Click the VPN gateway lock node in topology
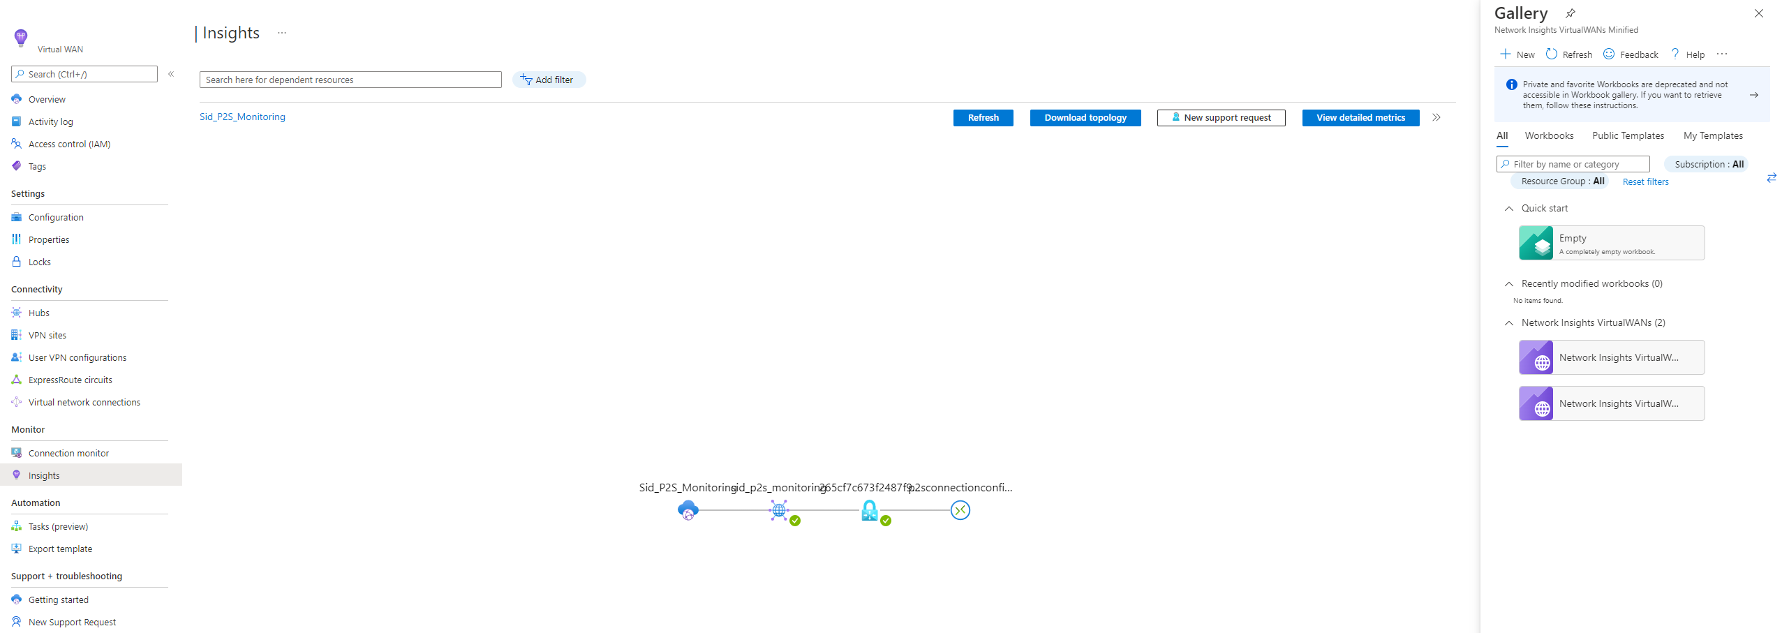This screenshot has width=1782, height=633. point(870,510)
